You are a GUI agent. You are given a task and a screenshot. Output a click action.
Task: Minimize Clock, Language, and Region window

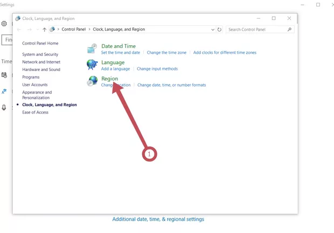point(259,18)
